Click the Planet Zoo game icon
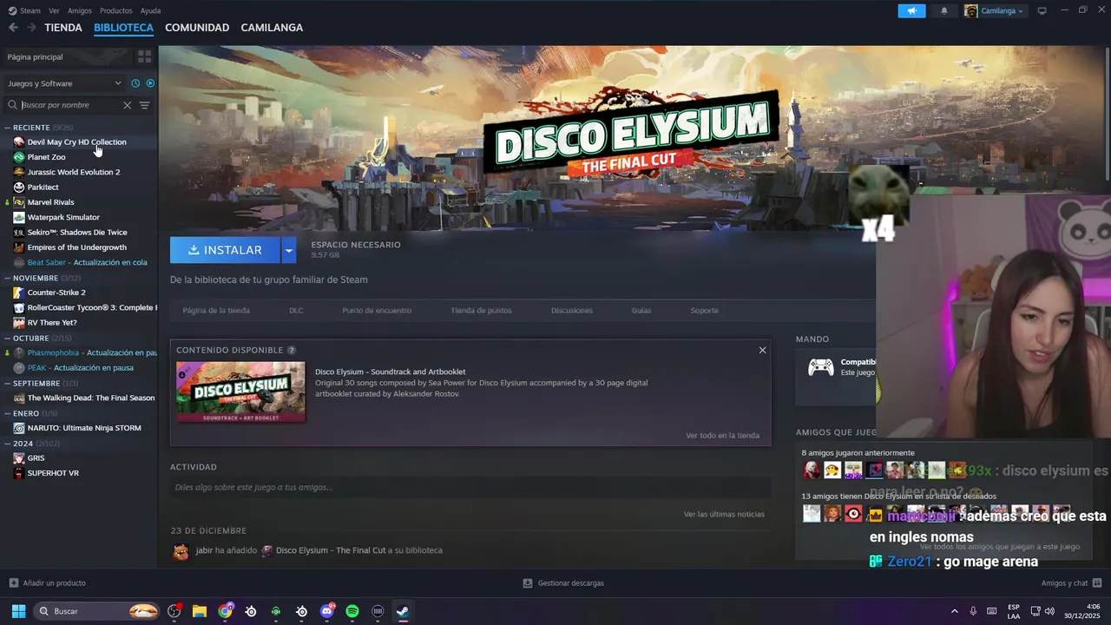 19,157
